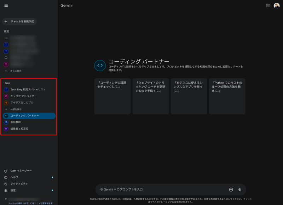Click Tech Blog Gem's T icon
Screen dimensions: 283x205
[x=6, y=90]
